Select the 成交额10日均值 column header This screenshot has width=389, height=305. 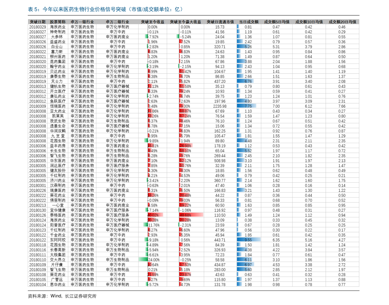(x=309, y=22)
